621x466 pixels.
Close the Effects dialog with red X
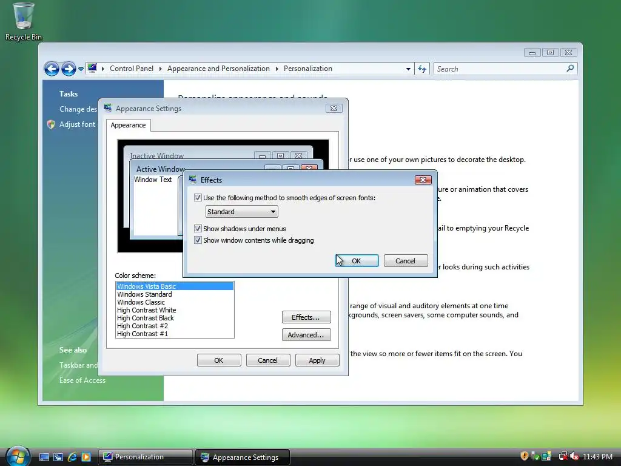(x=423, y=180)
